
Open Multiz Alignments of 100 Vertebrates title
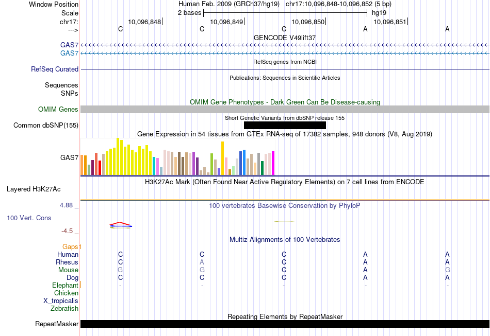[285, 240]
